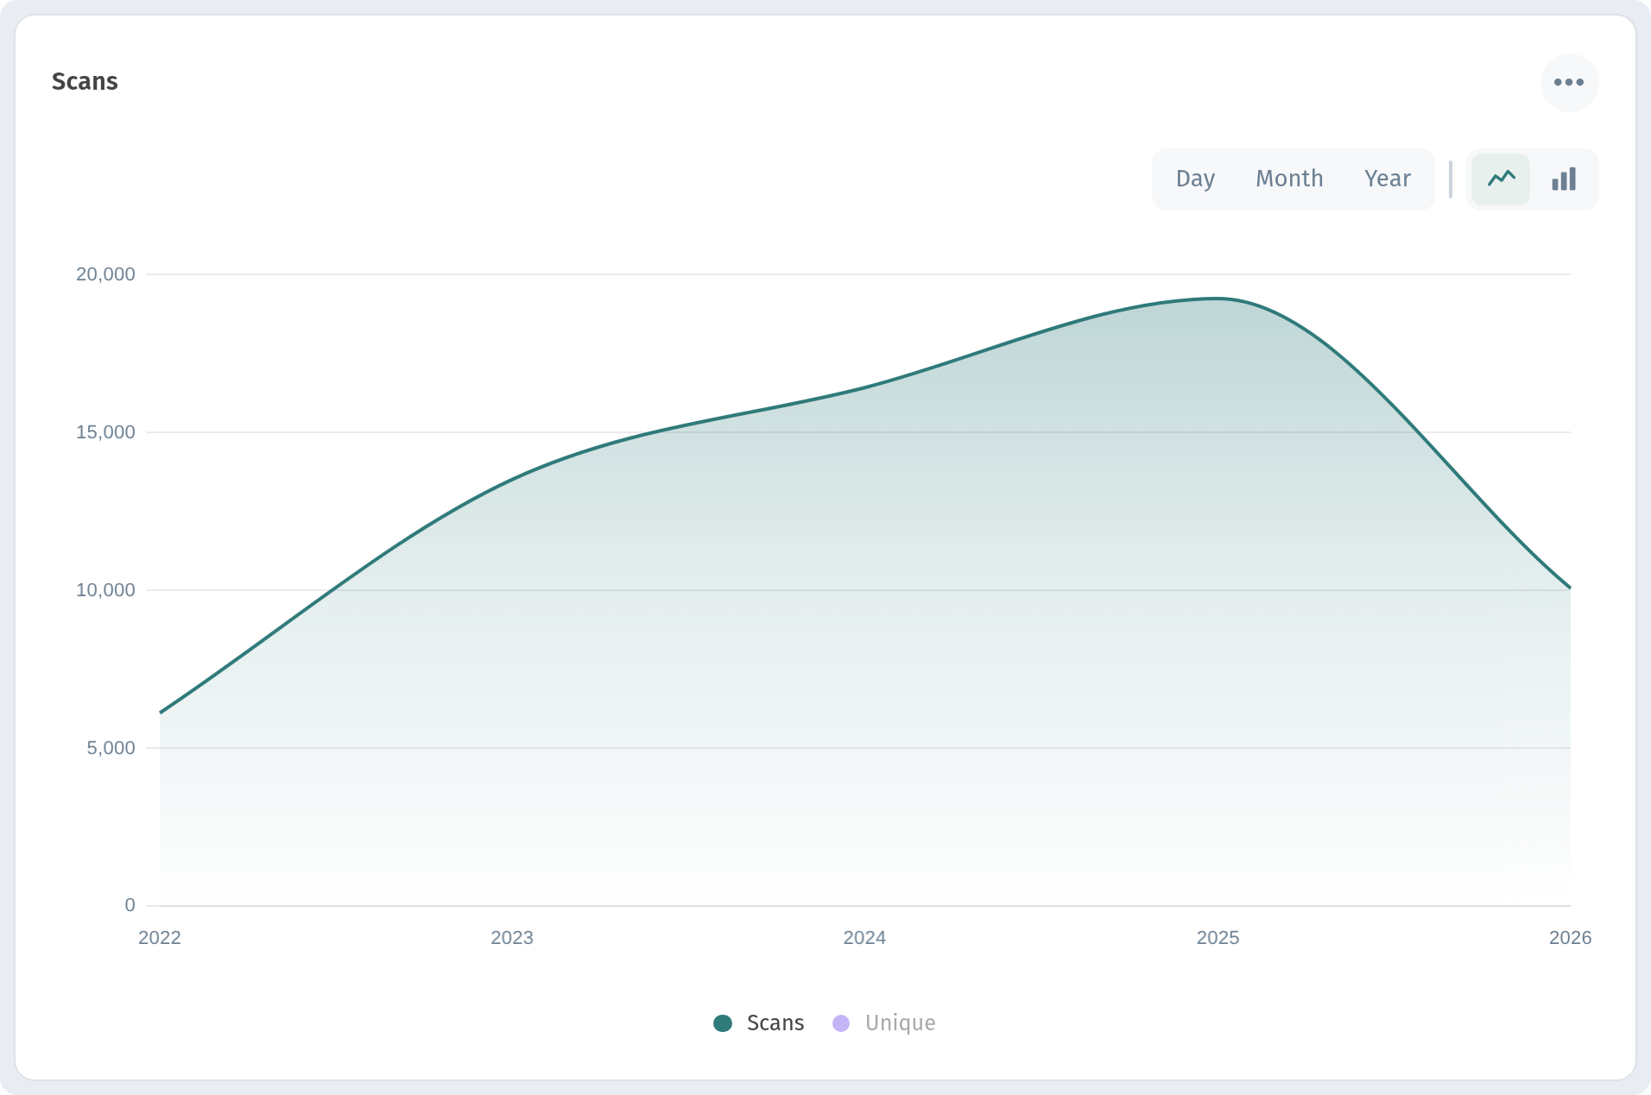Screen dimensions: 1651x1095
Task: Click the 10,000 y-axis label
Action: point(105,590)
